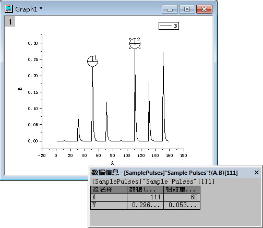
Task: Click the legend line sample
Action: [x=165, y=26]
